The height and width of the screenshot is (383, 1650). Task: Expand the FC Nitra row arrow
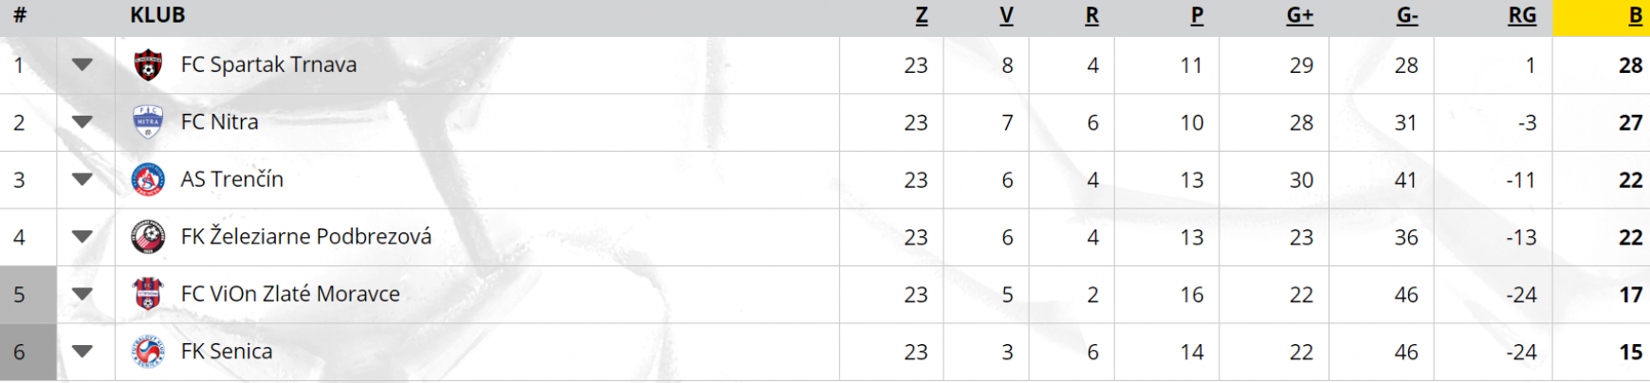82,122
